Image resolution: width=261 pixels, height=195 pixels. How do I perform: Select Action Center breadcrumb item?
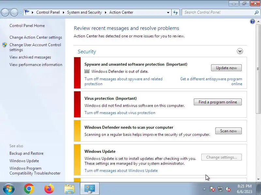tap(121, 12)
